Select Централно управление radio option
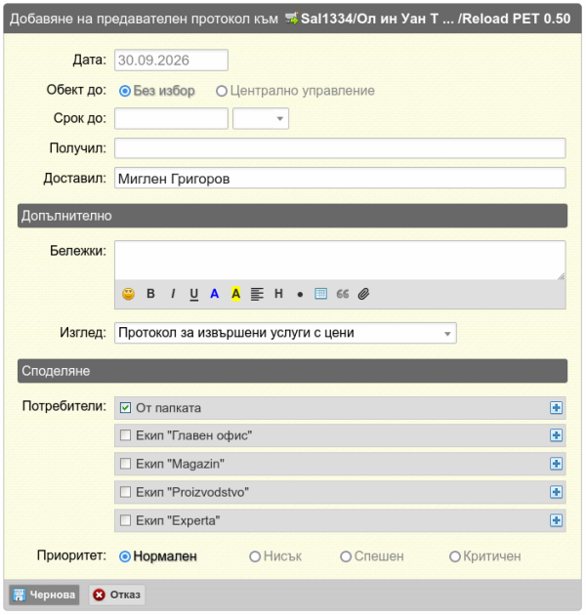This screenshot has width=586, height=615. (x=222, y=91)
